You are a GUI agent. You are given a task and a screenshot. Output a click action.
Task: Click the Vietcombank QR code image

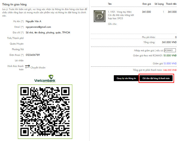click(45, 112)
